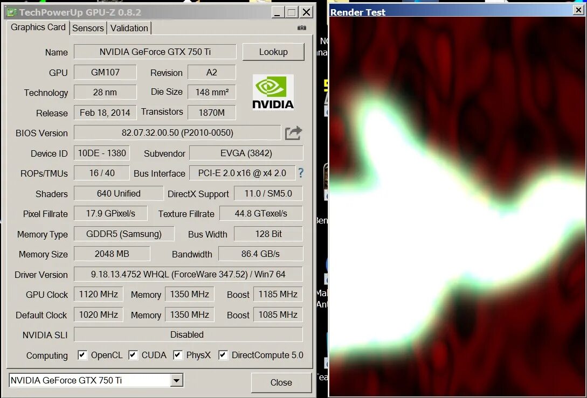587x398 pixels.
Task: Take a screenshot with the camera icon
Action: click(x=302, y=27)
